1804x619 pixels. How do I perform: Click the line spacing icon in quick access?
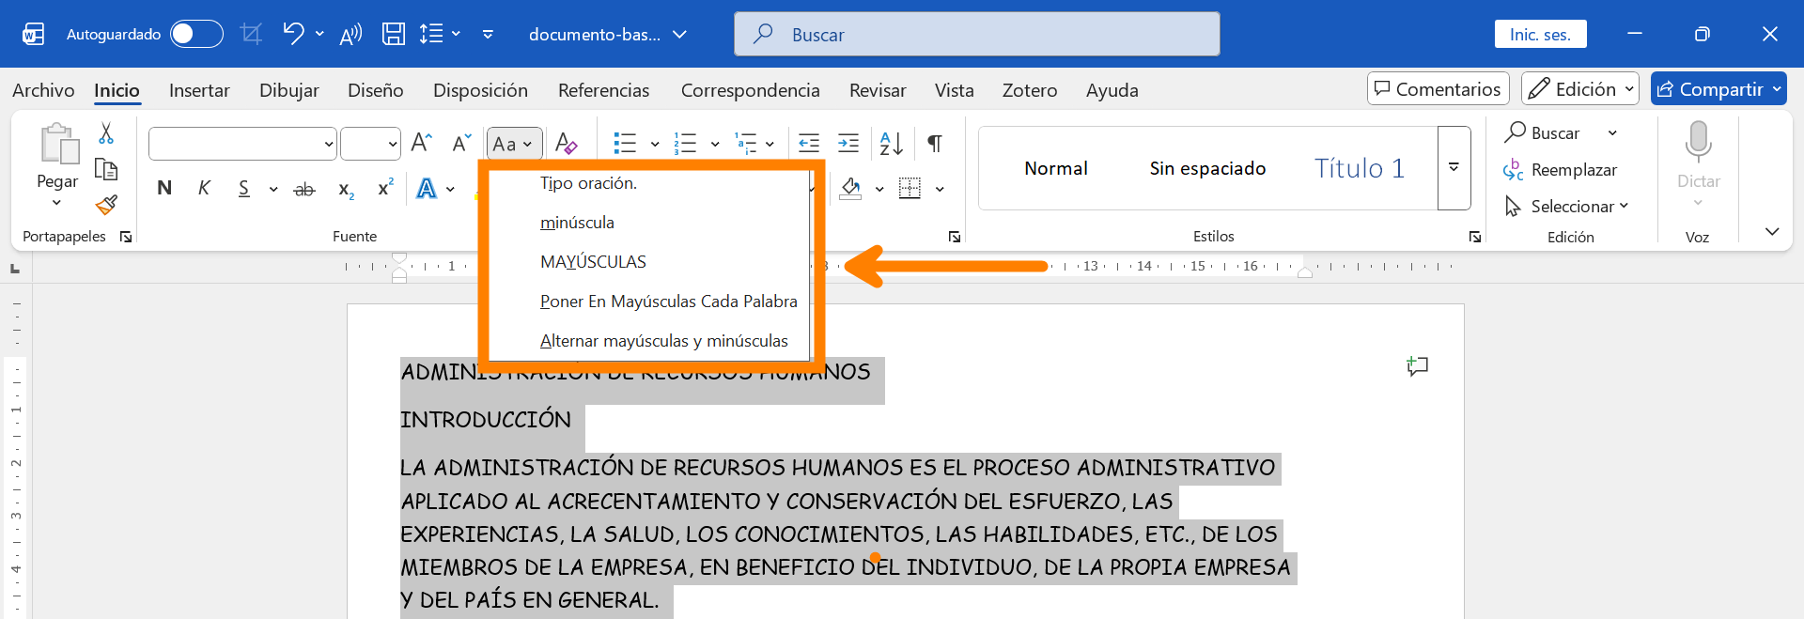431,34
